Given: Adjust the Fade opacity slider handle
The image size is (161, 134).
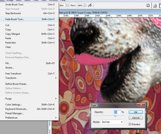Looking at the screenshot, I should point(115,116).
